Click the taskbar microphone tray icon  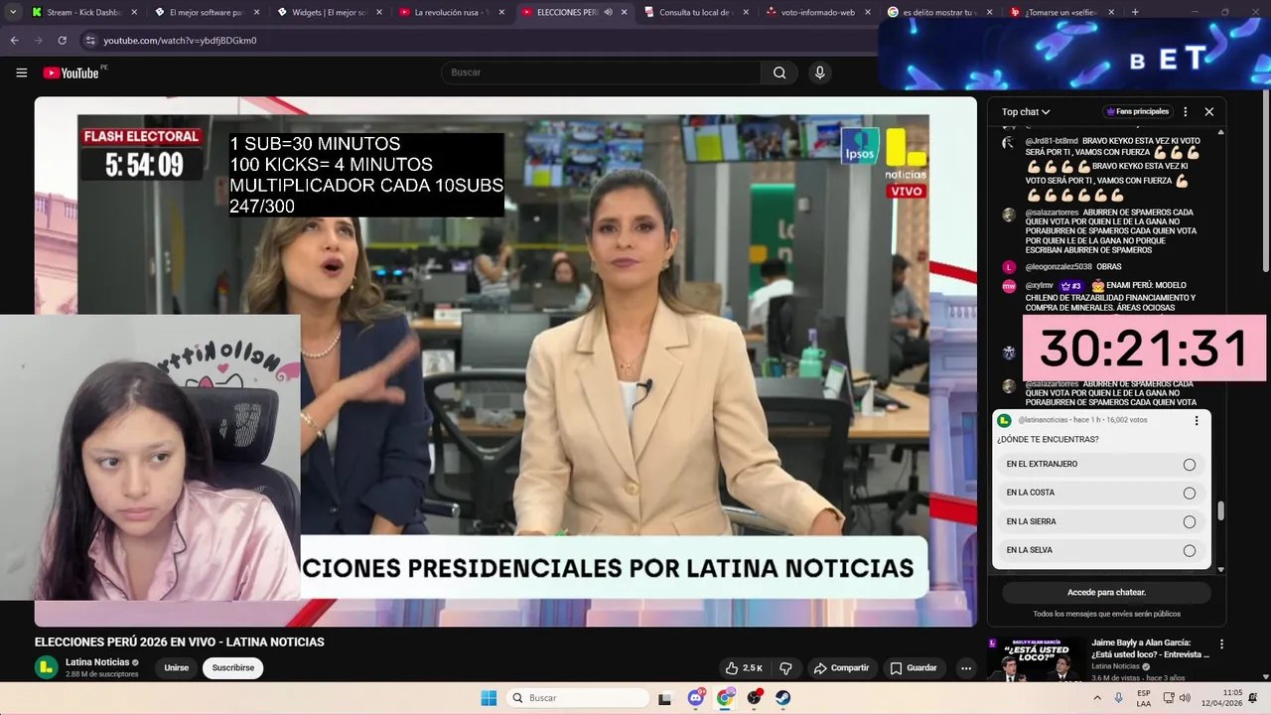1119,698
